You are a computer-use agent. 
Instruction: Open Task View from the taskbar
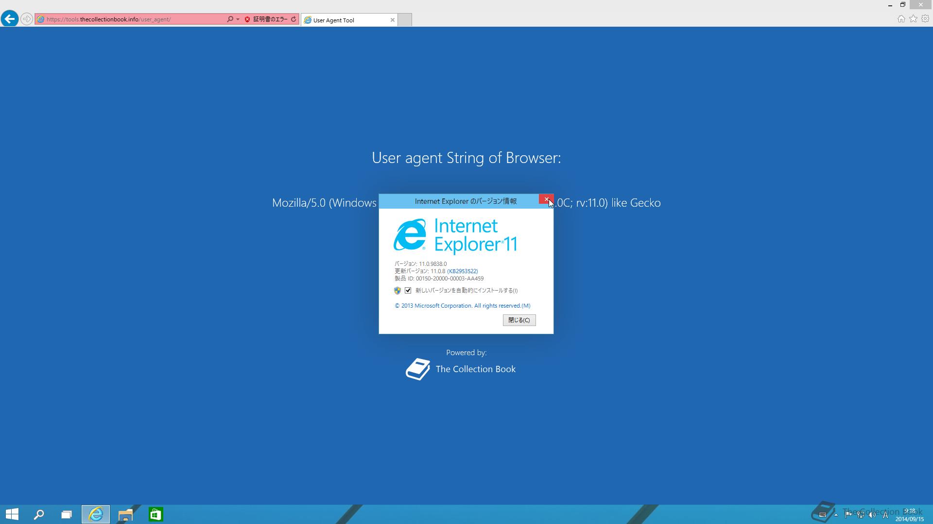pos(67,514)
